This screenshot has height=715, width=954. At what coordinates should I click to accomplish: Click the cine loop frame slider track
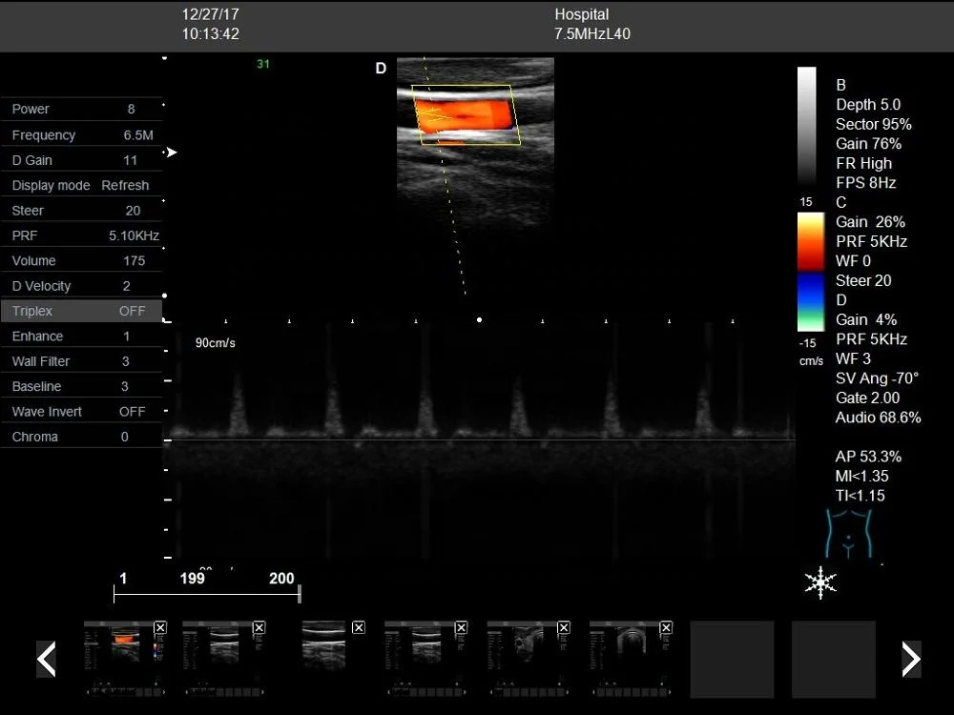coord(207,595)
